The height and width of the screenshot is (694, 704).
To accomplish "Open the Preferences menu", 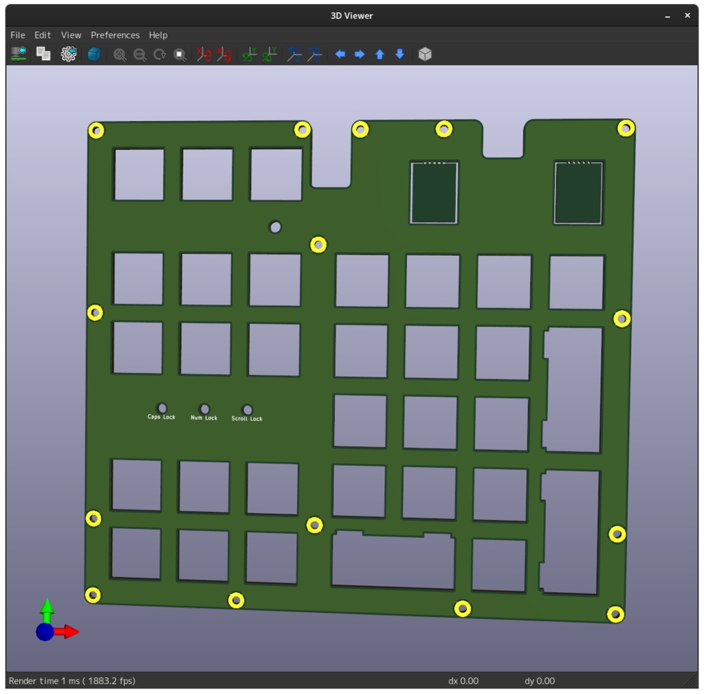I will click(115, 34).
